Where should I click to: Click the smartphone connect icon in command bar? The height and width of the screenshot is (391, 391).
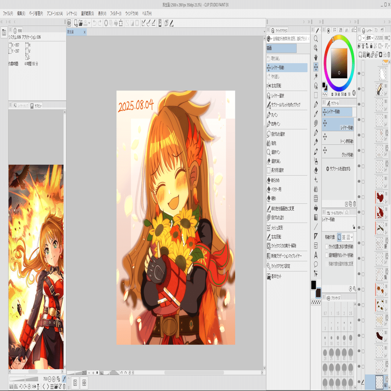click(160, 23)
